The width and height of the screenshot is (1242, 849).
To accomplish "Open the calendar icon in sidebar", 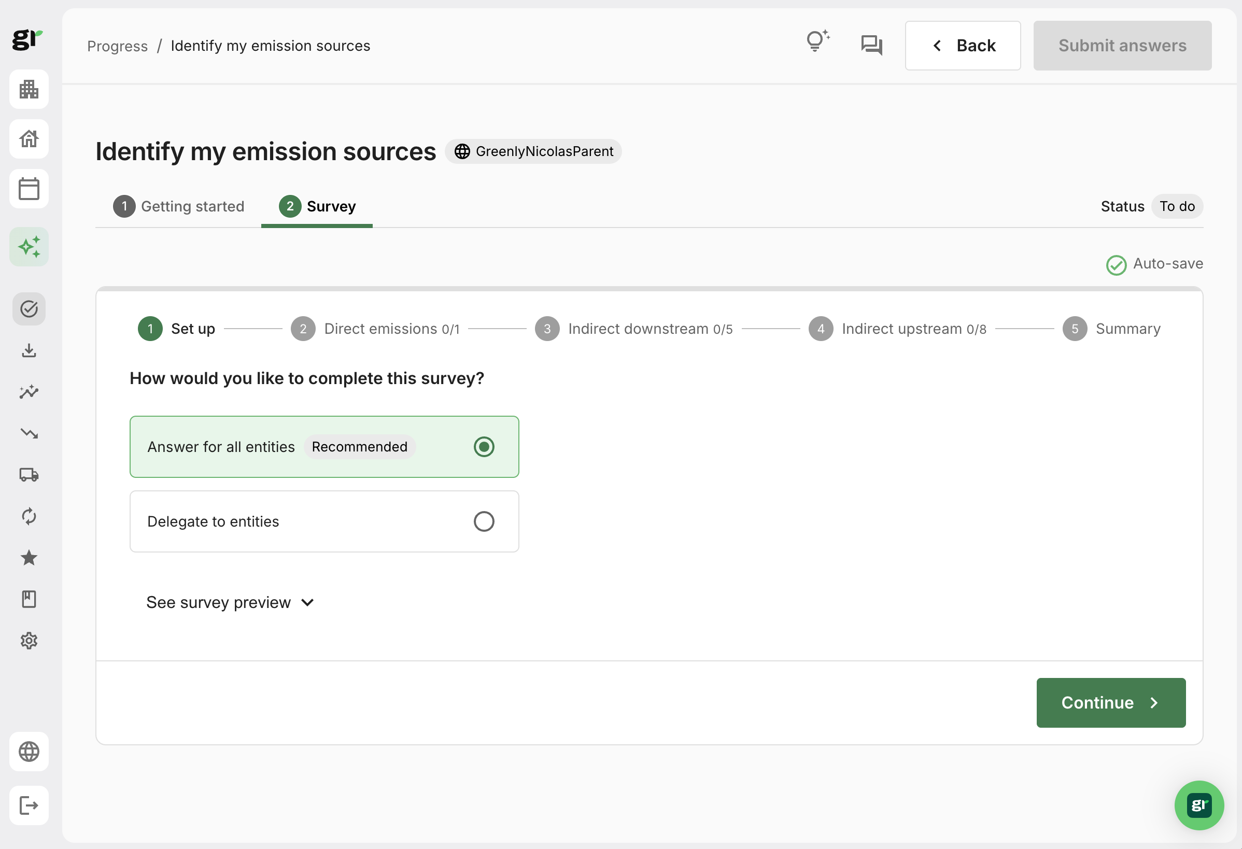I will pyautogui.click(x=29, y=189).
